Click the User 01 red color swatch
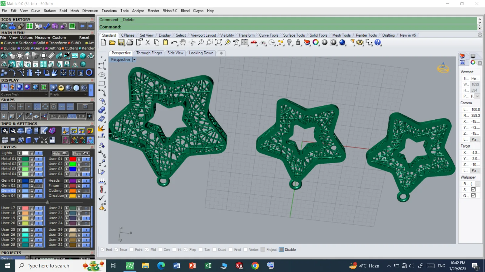 pos(72,159)
